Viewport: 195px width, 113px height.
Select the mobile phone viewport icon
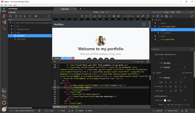[x=82, y=16]
